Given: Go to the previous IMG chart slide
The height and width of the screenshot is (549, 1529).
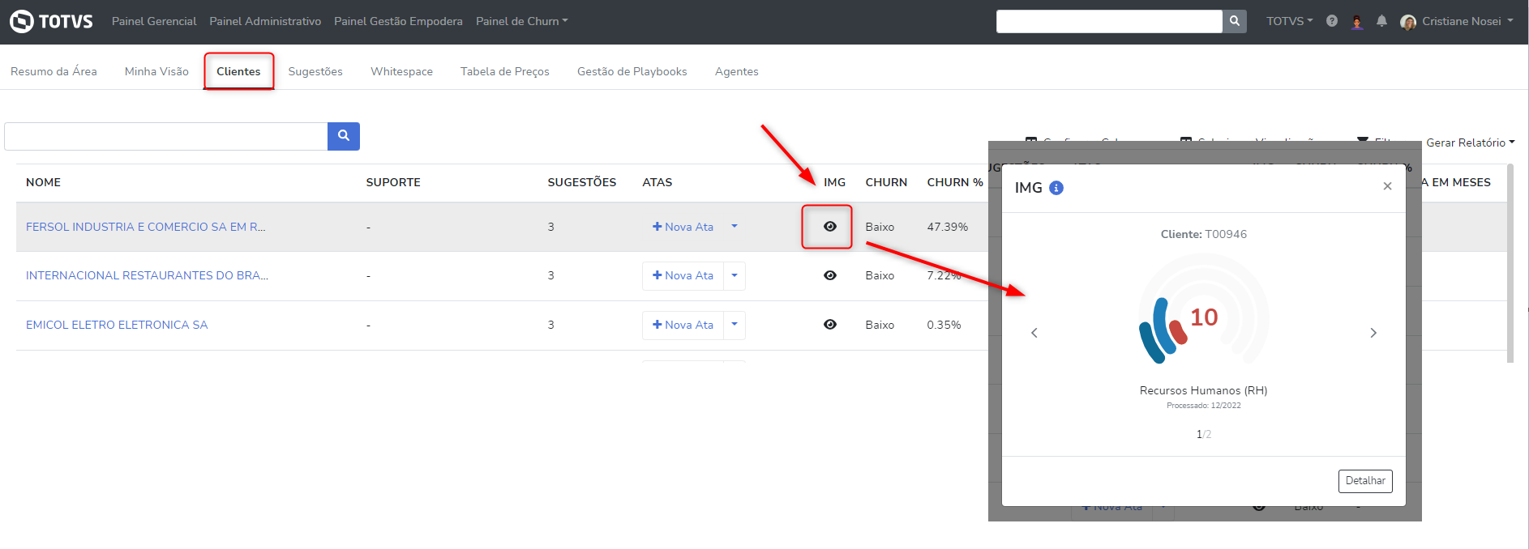Looking at the screenshot, I should 1034,333.
